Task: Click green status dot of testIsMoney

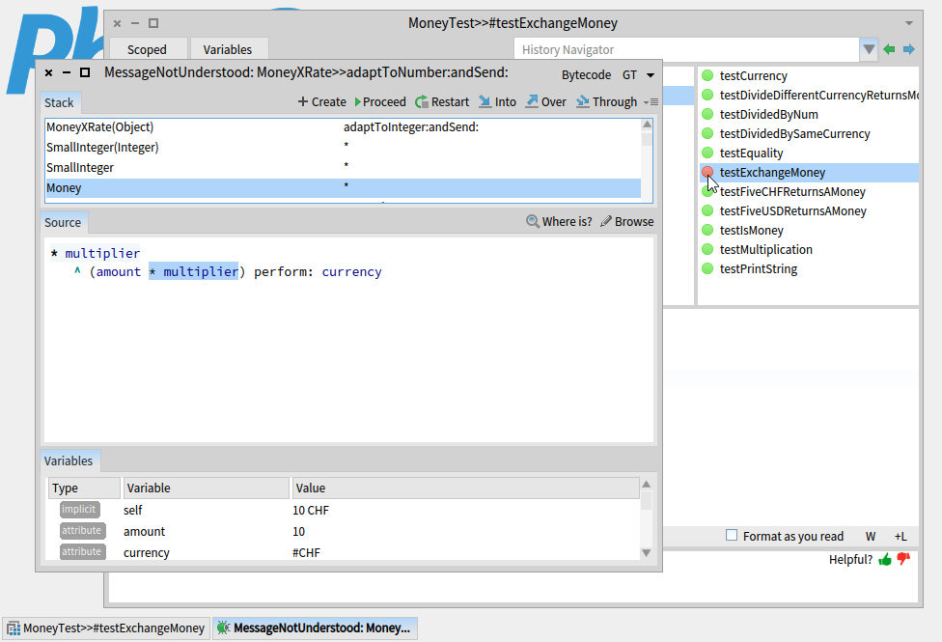Action: 707,230
